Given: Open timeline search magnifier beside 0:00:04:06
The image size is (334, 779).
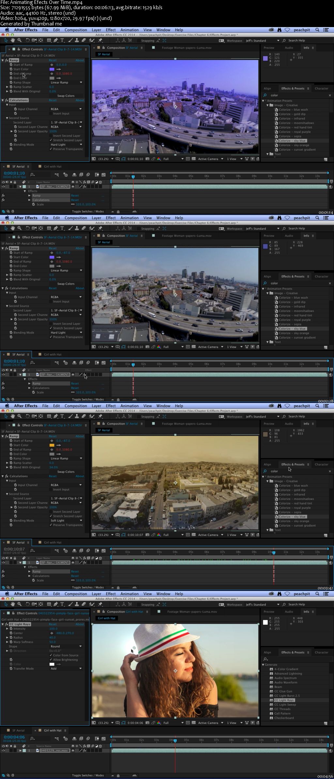Looking at the screenshot, I should click(x=32, y=739).
